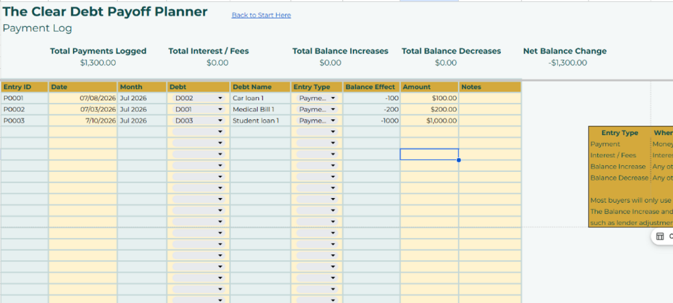Click the 'Date' column header

[83, 87]
